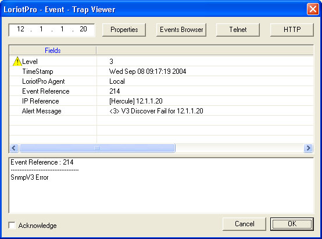Open the Events Browser
Viewport: 322px width, 239px height.
181,30
